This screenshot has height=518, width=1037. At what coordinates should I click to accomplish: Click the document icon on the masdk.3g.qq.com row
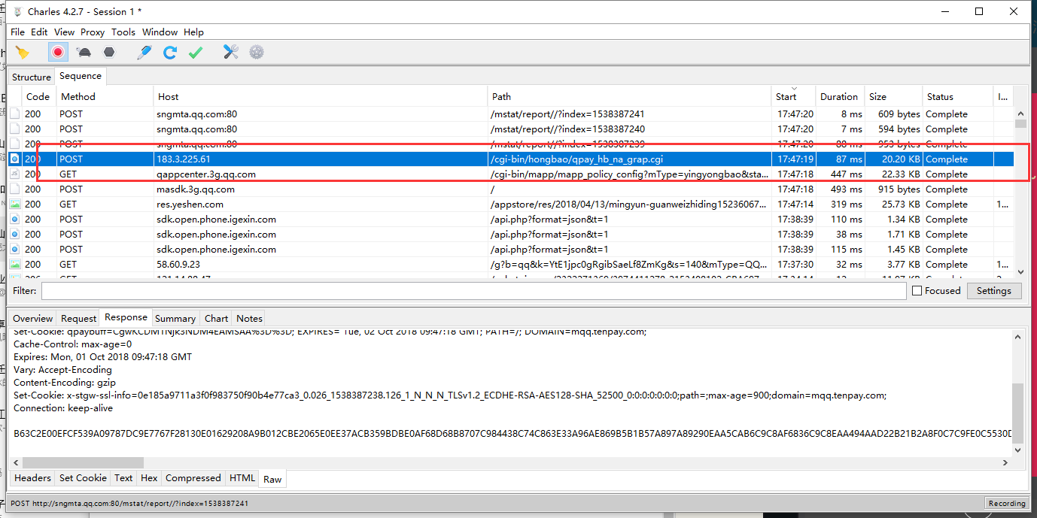point(15,189)
